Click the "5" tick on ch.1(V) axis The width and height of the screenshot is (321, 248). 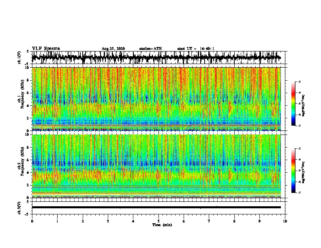[x=28, y=52]
